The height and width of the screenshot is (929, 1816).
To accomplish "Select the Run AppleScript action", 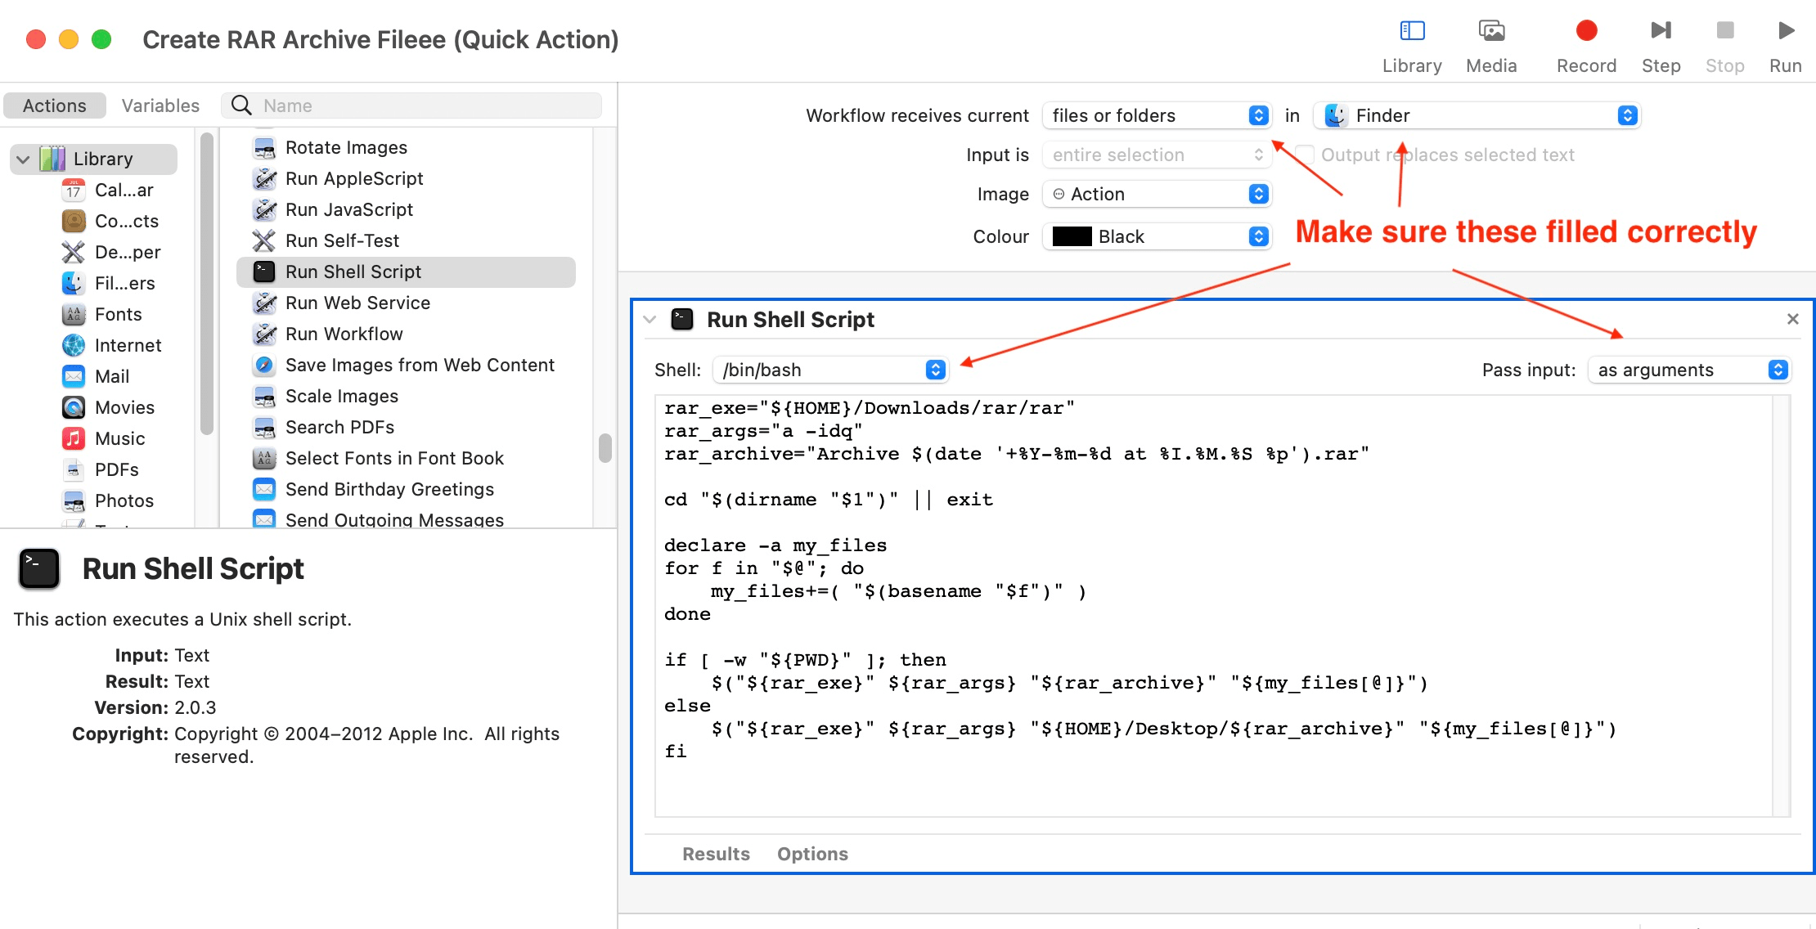I will tap(354, 178).
